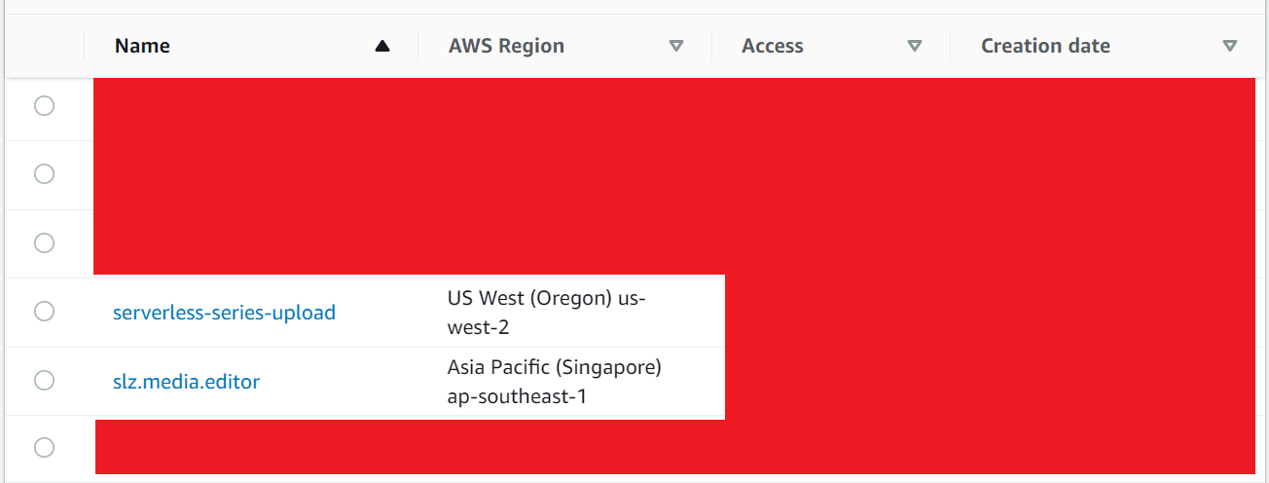Select the radio button in the last table row
The image size is (1269, 483).
coord(44,448)
